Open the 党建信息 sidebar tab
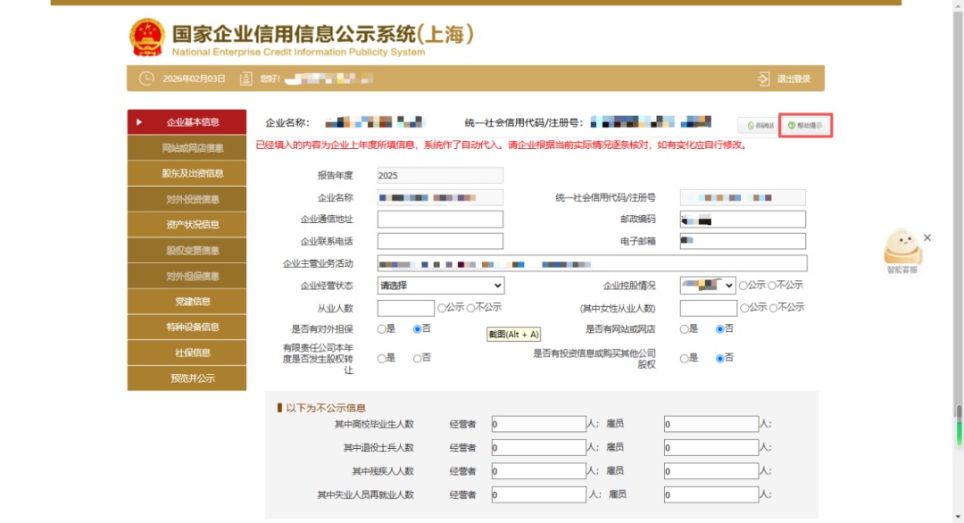 coord(187,301)
